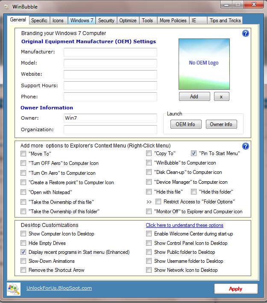
Task: Check "Create a Restore point" option
Action: [23, 182]
